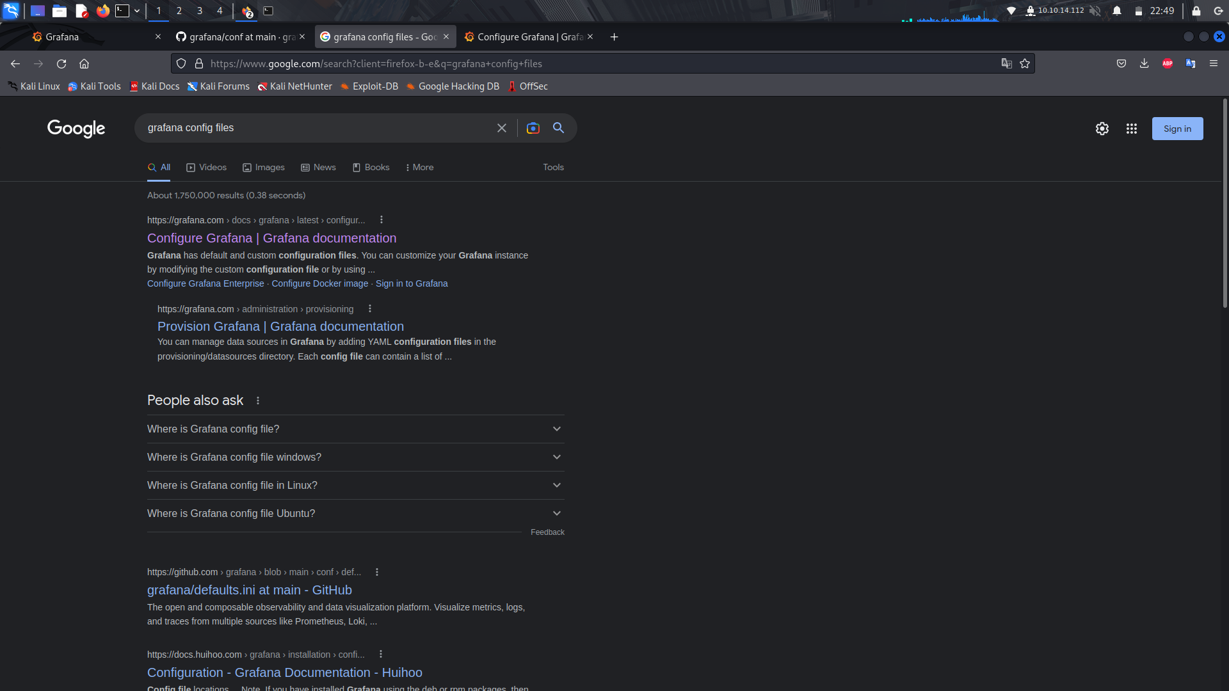Bookmark this page with the star icon

tap(1024, 63)
